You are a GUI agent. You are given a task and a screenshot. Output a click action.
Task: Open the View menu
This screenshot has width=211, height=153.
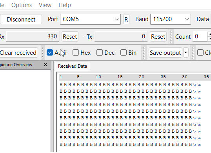[45, 5]
